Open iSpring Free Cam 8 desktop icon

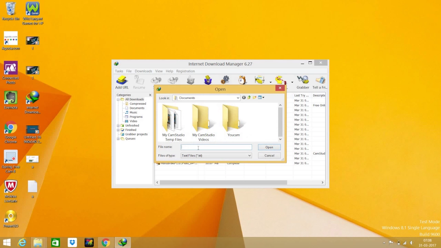[x=11, y=162]
